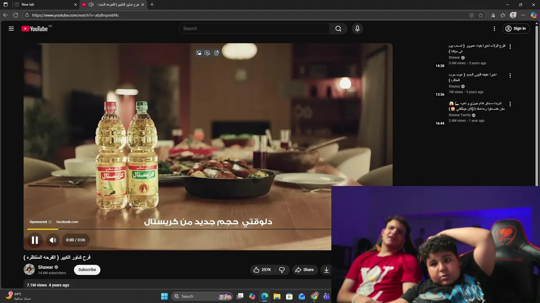Close the YouTube video browser tab
The height and width of the screenshot is (303, 540).
click(143, 5)
